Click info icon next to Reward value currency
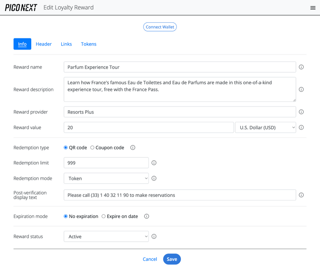The width and height of the screenshot is (320, 274). tap(301, 127)
